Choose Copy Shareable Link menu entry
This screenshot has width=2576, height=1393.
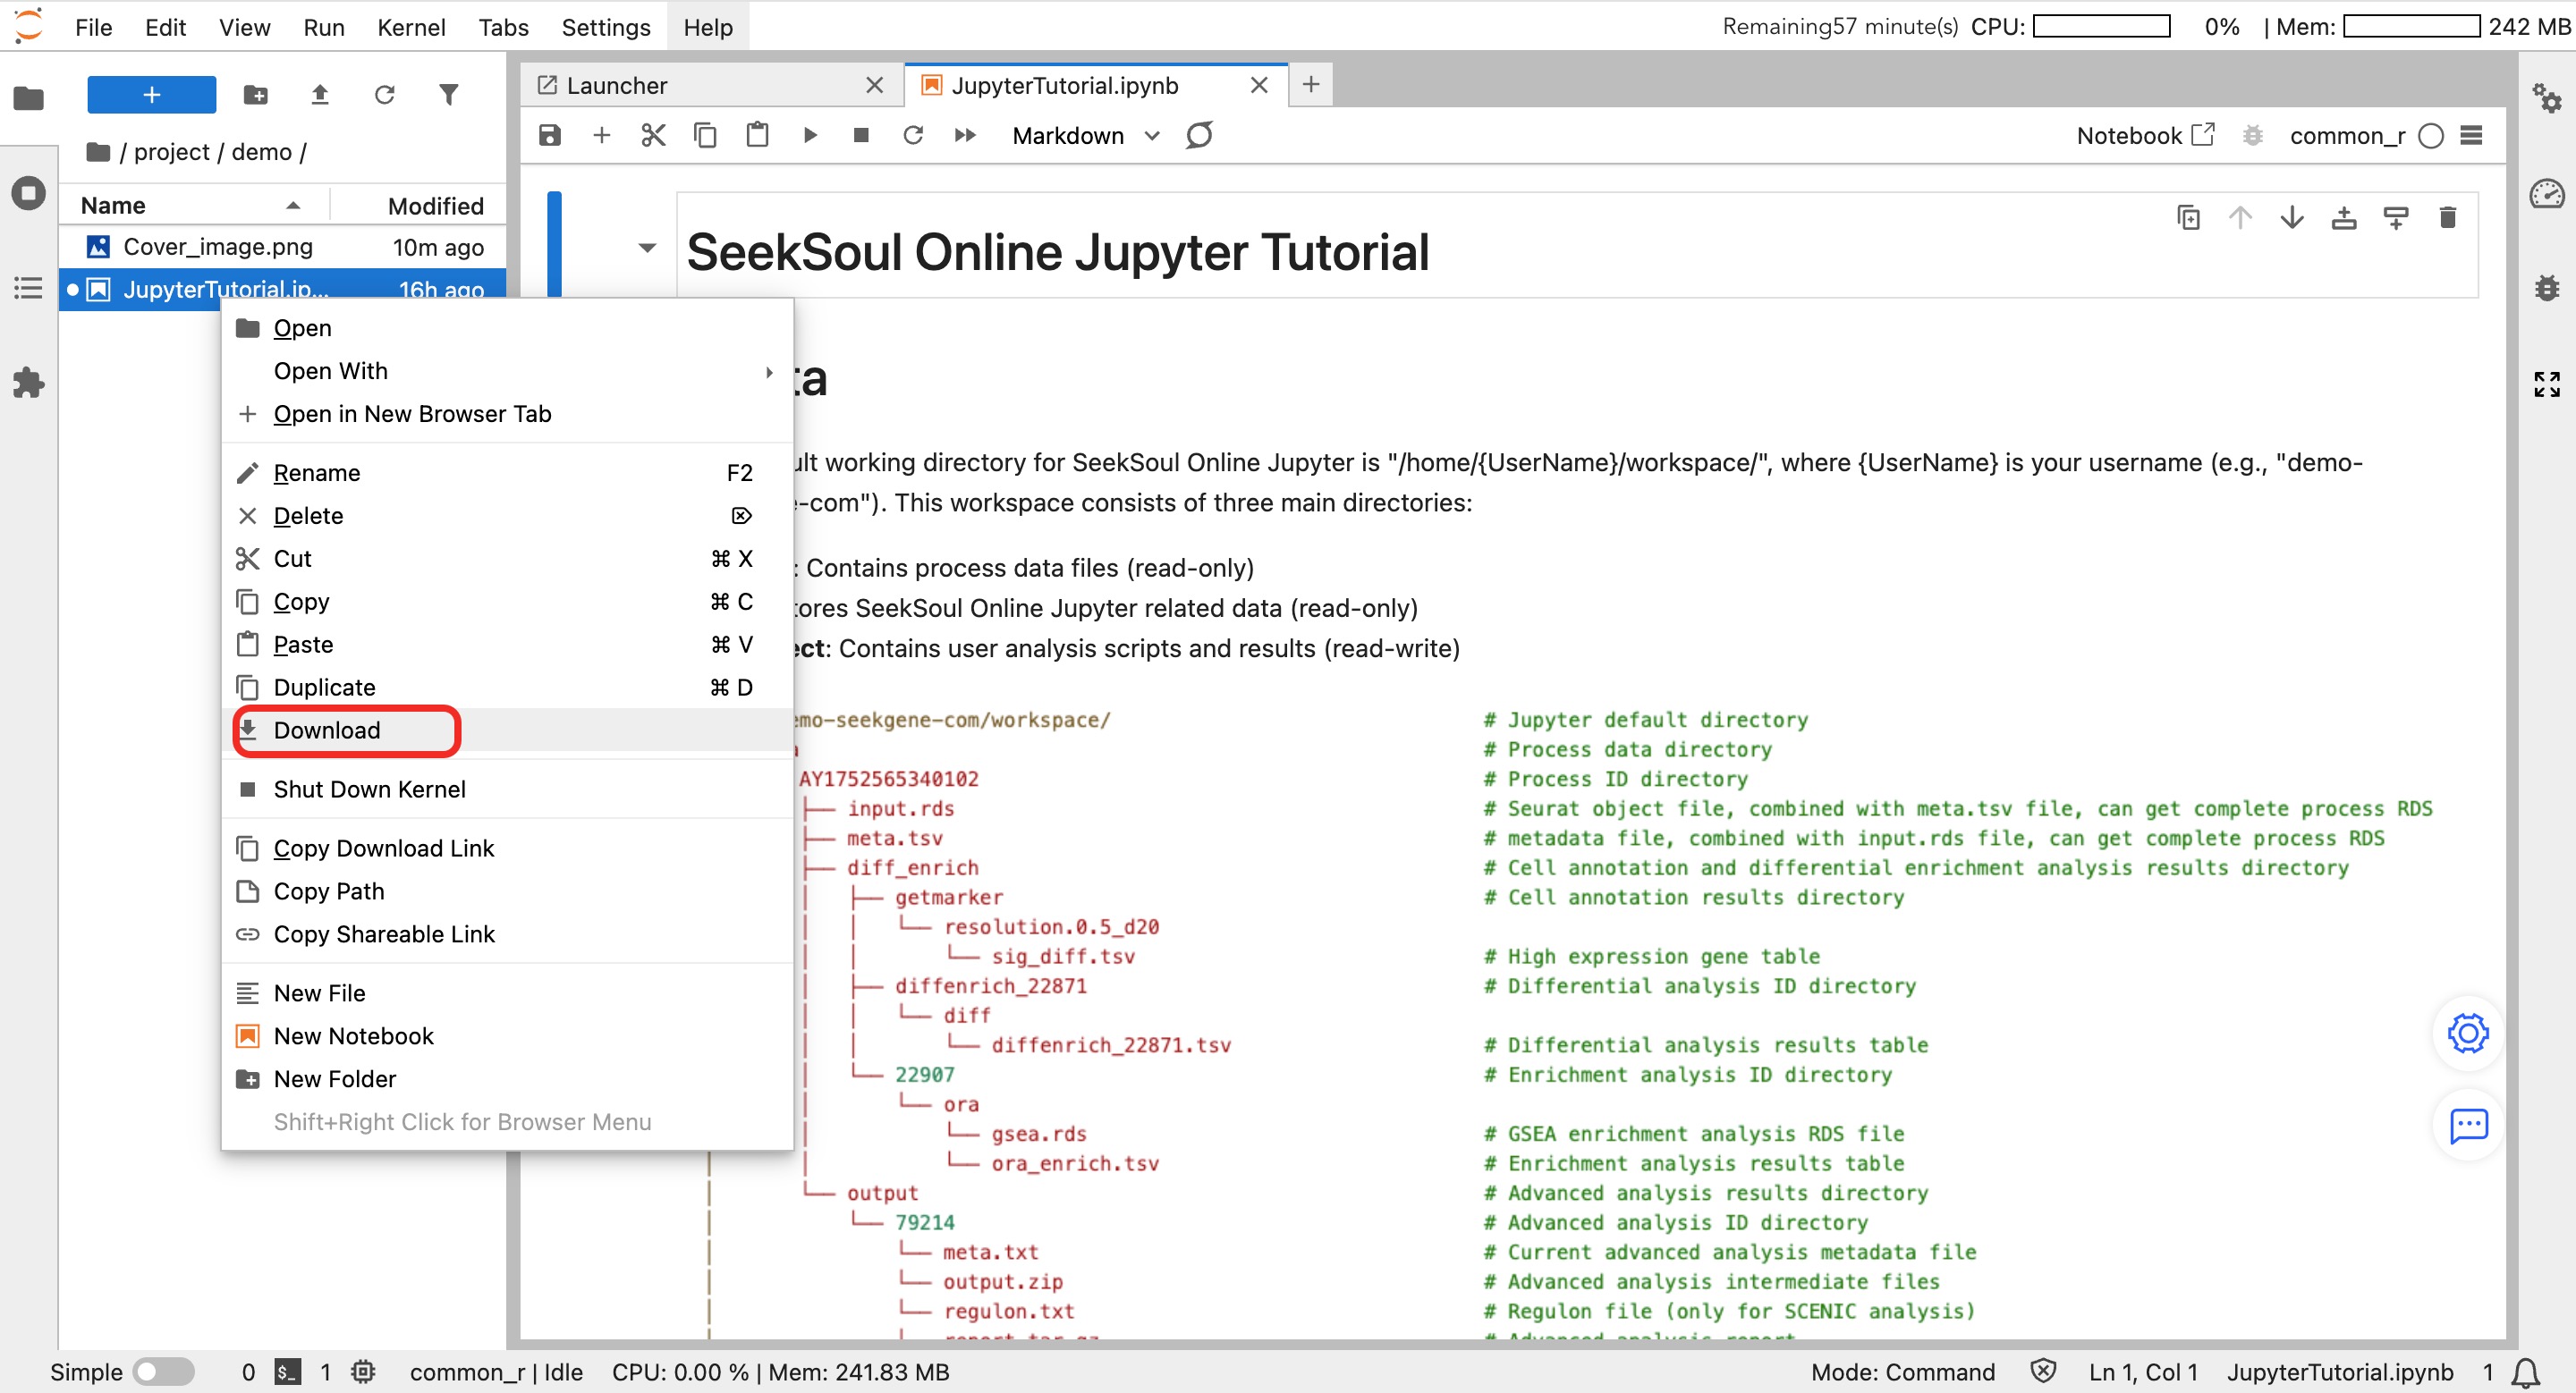pyautogui.click(x=384, y=934)
